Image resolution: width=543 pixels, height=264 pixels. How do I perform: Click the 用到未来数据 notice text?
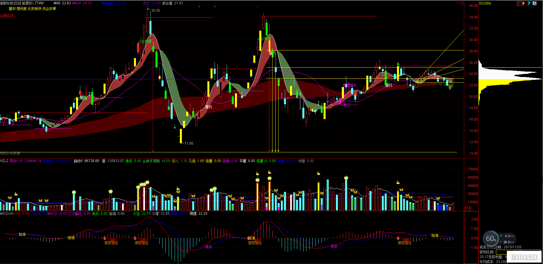coord(10,153)
